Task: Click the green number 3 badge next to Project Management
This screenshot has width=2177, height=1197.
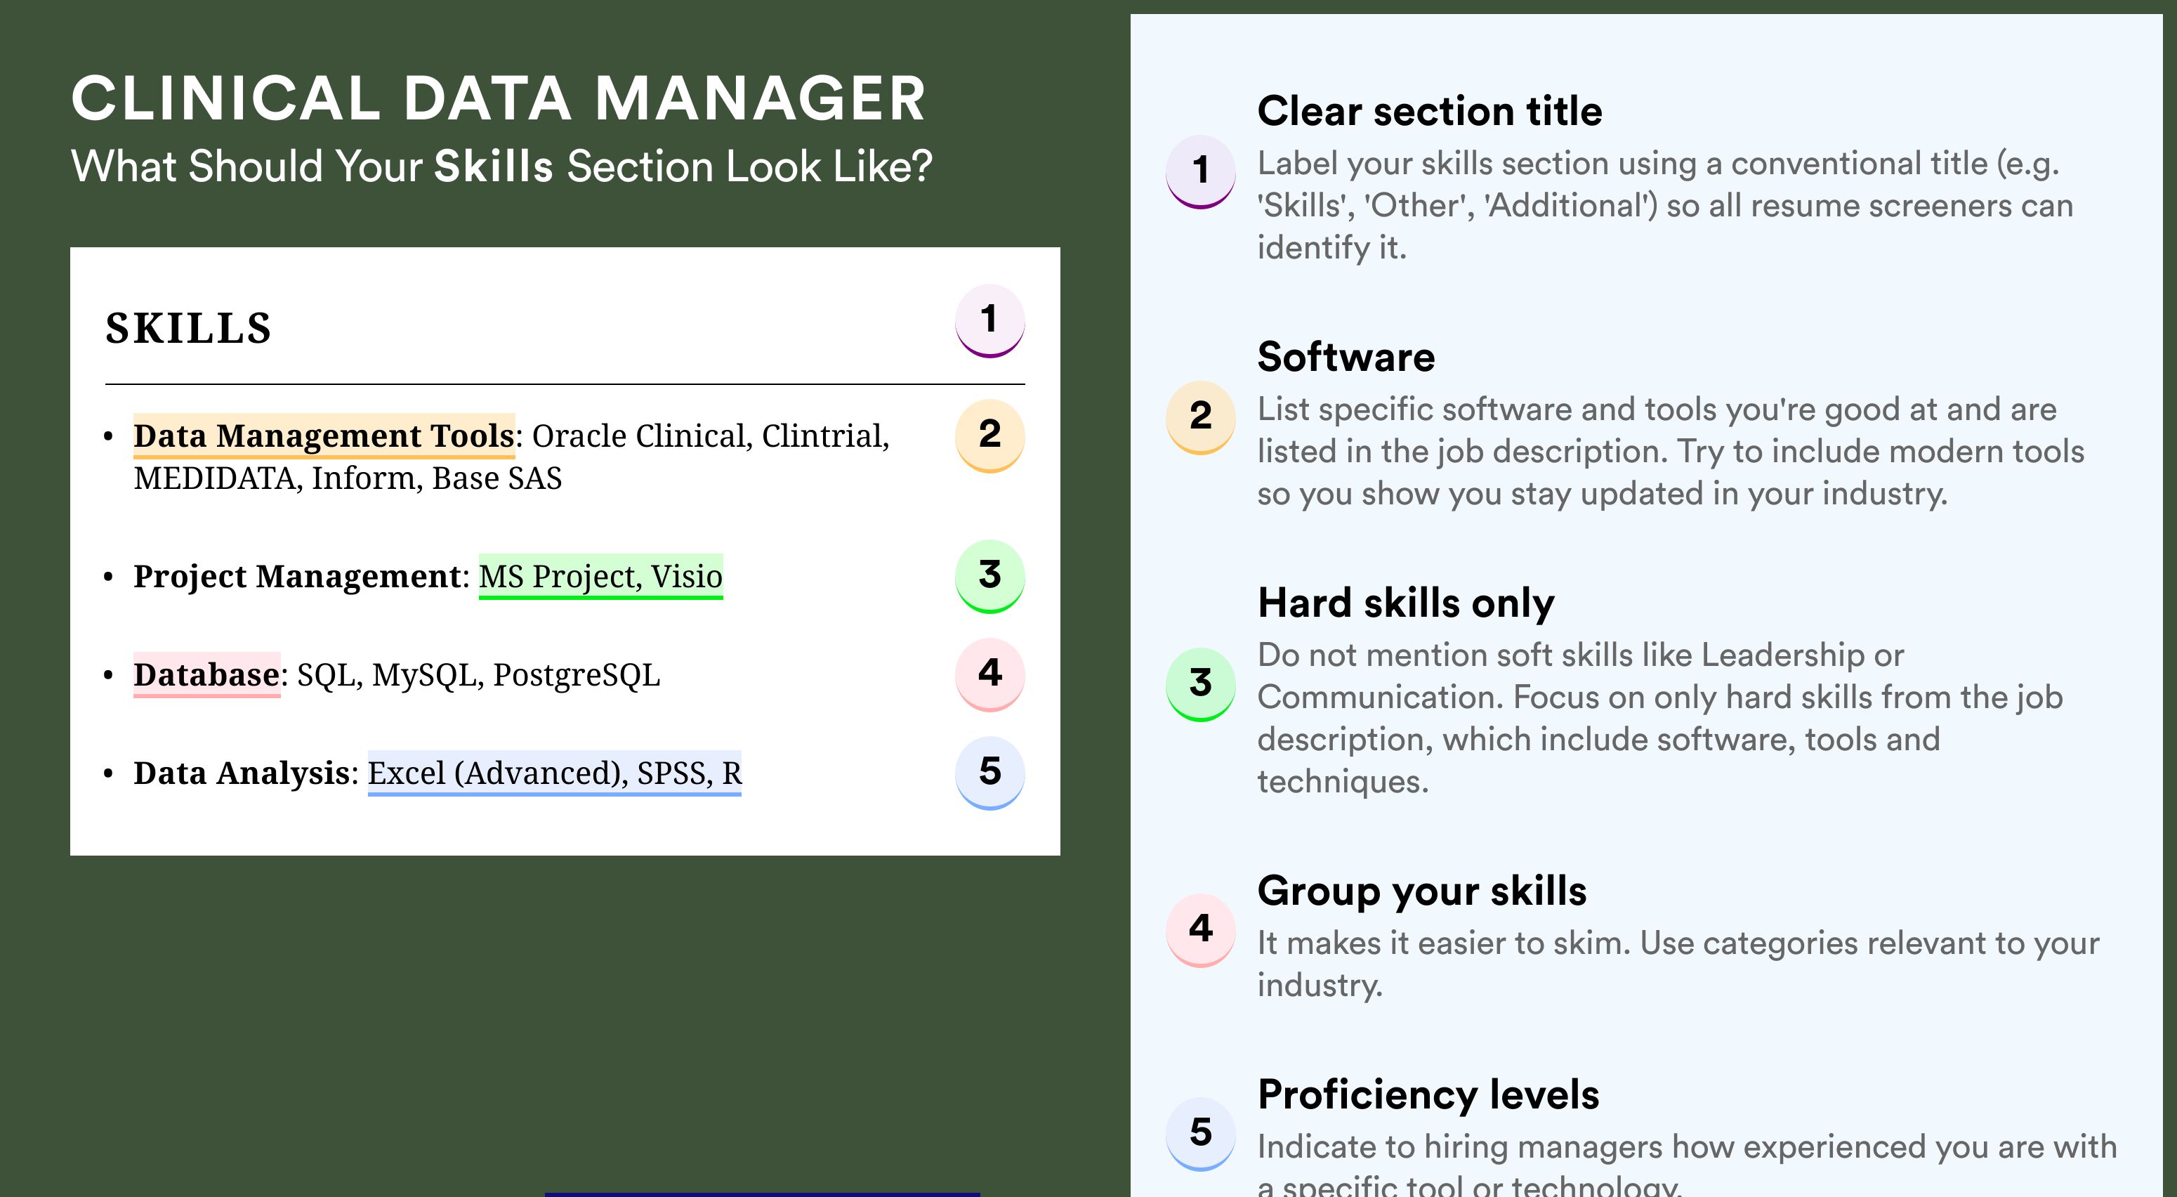Action: point(989,576)
